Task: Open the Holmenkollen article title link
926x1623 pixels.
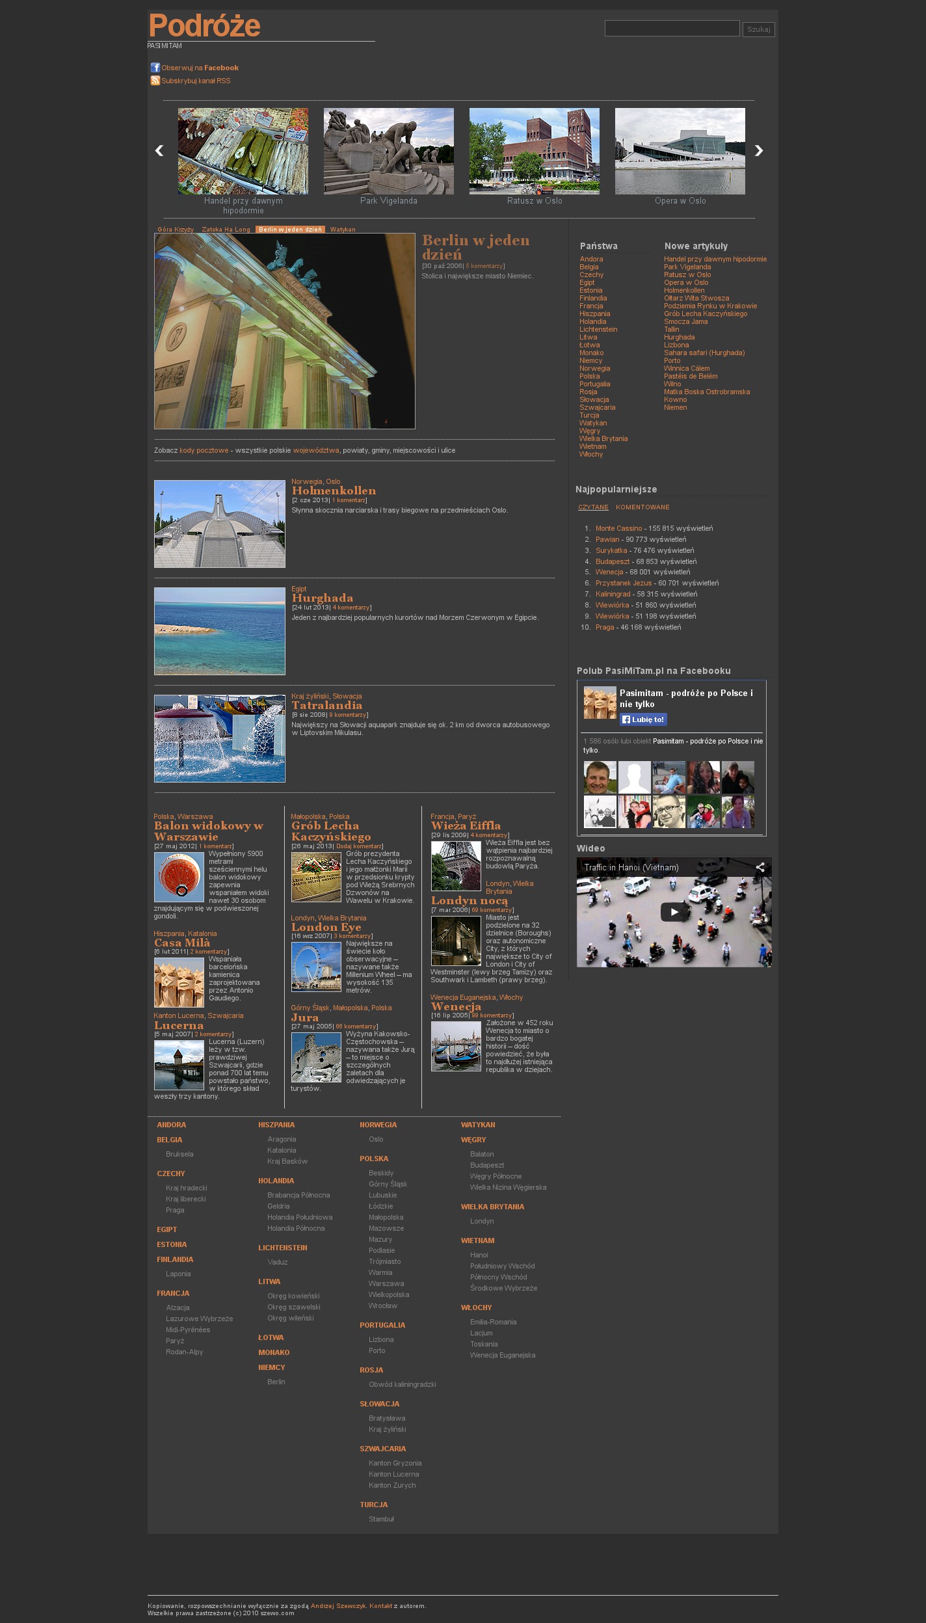Action: click(334, 491)
